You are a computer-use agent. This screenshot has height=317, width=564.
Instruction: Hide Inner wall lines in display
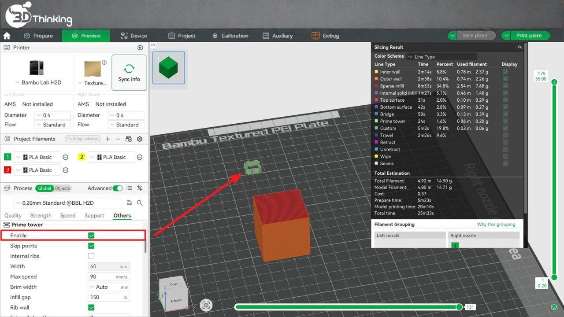pos(505,72)
